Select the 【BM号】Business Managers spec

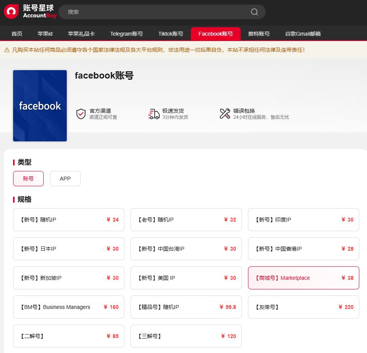(68, 307)
